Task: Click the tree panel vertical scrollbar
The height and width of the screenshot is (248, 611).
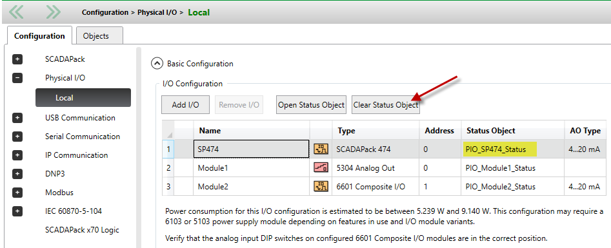Action: point(138,147)
